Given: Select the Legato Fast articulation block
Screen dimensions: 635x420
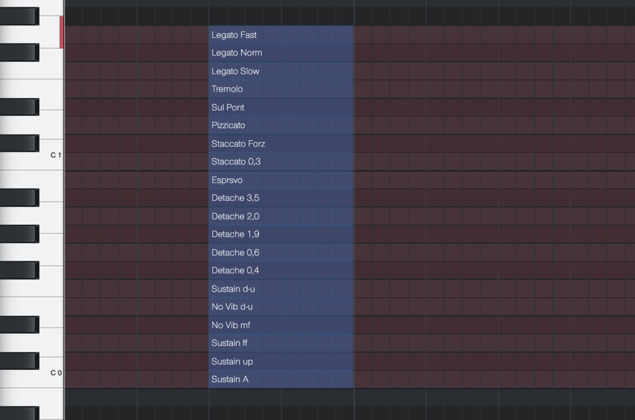Looking at the screenshot, I should [279, 35].
